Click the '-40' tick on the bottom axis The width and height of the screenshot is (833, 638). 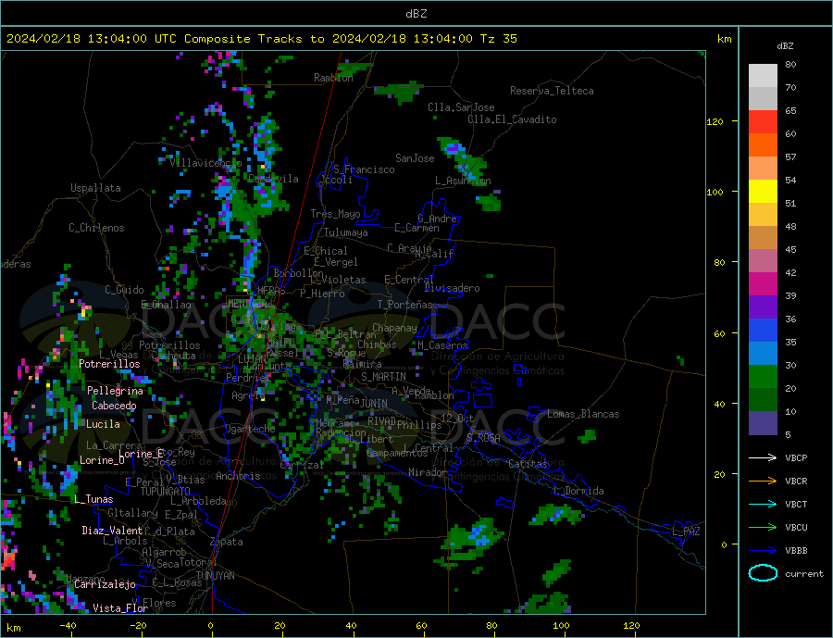pyautogui.click(x=68, y=625)
